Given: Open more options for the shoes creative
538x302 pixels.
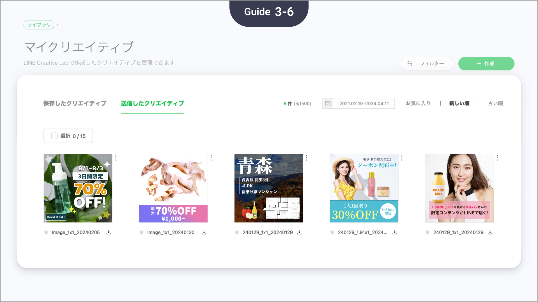Looking at the screenshot, I should tap(211, 158).
